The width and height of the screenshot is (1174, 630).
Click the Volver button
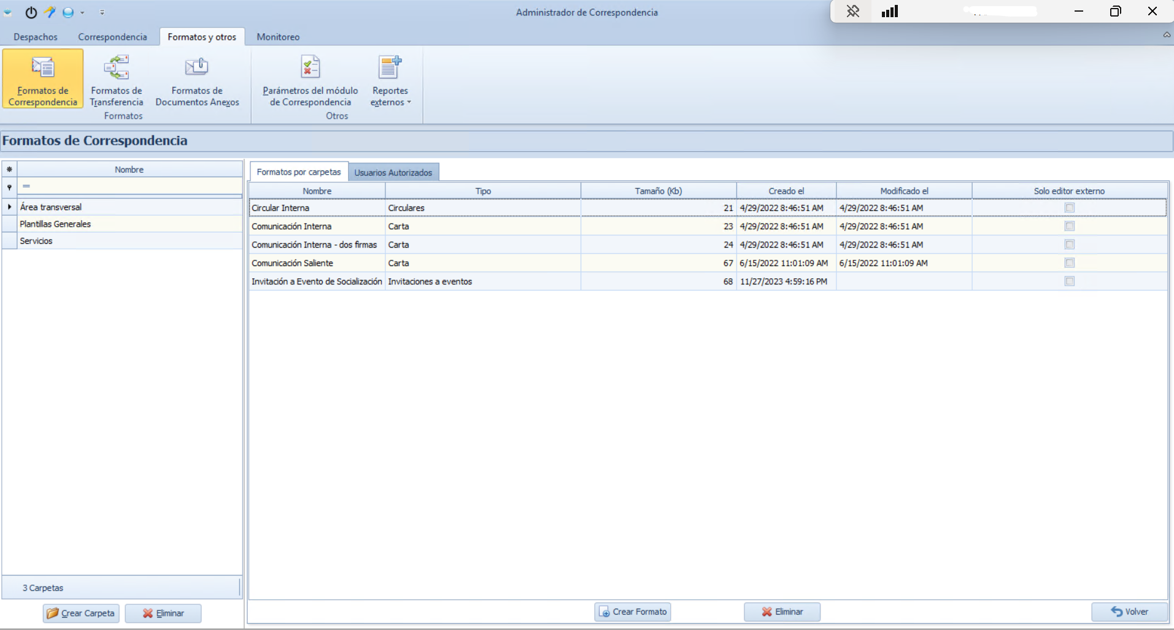click(x=1130, y=611)
